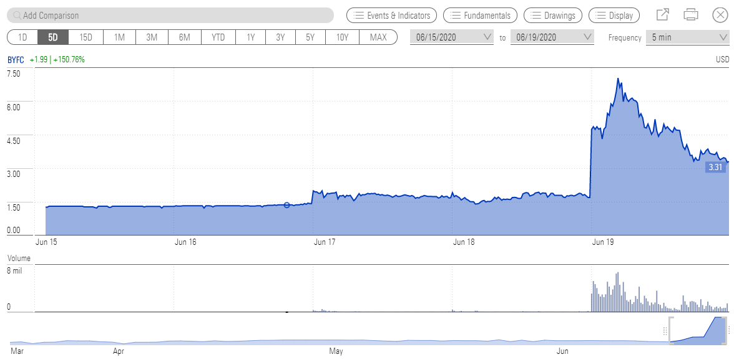Open the Display menu
734x362 pixels.
tap(614, 15)
